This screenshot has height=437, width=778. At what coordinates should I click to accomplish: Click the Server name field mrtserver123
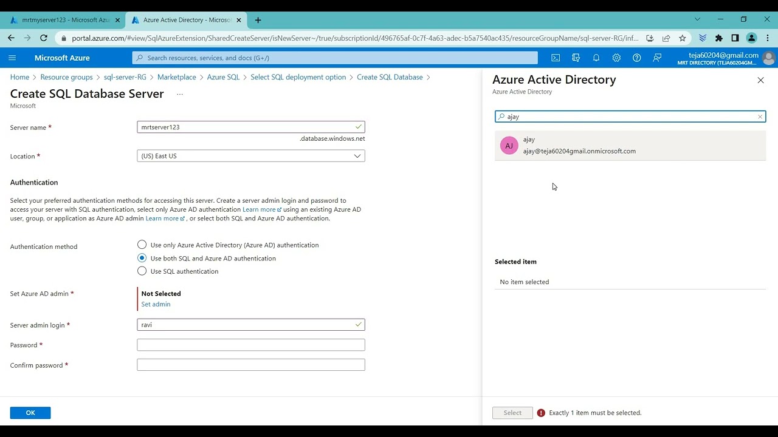point(251,127)
